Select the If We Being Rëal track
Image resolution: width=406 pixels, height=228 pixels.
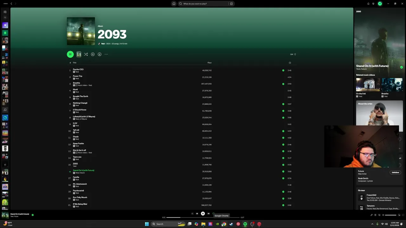[x=80, y=204]
